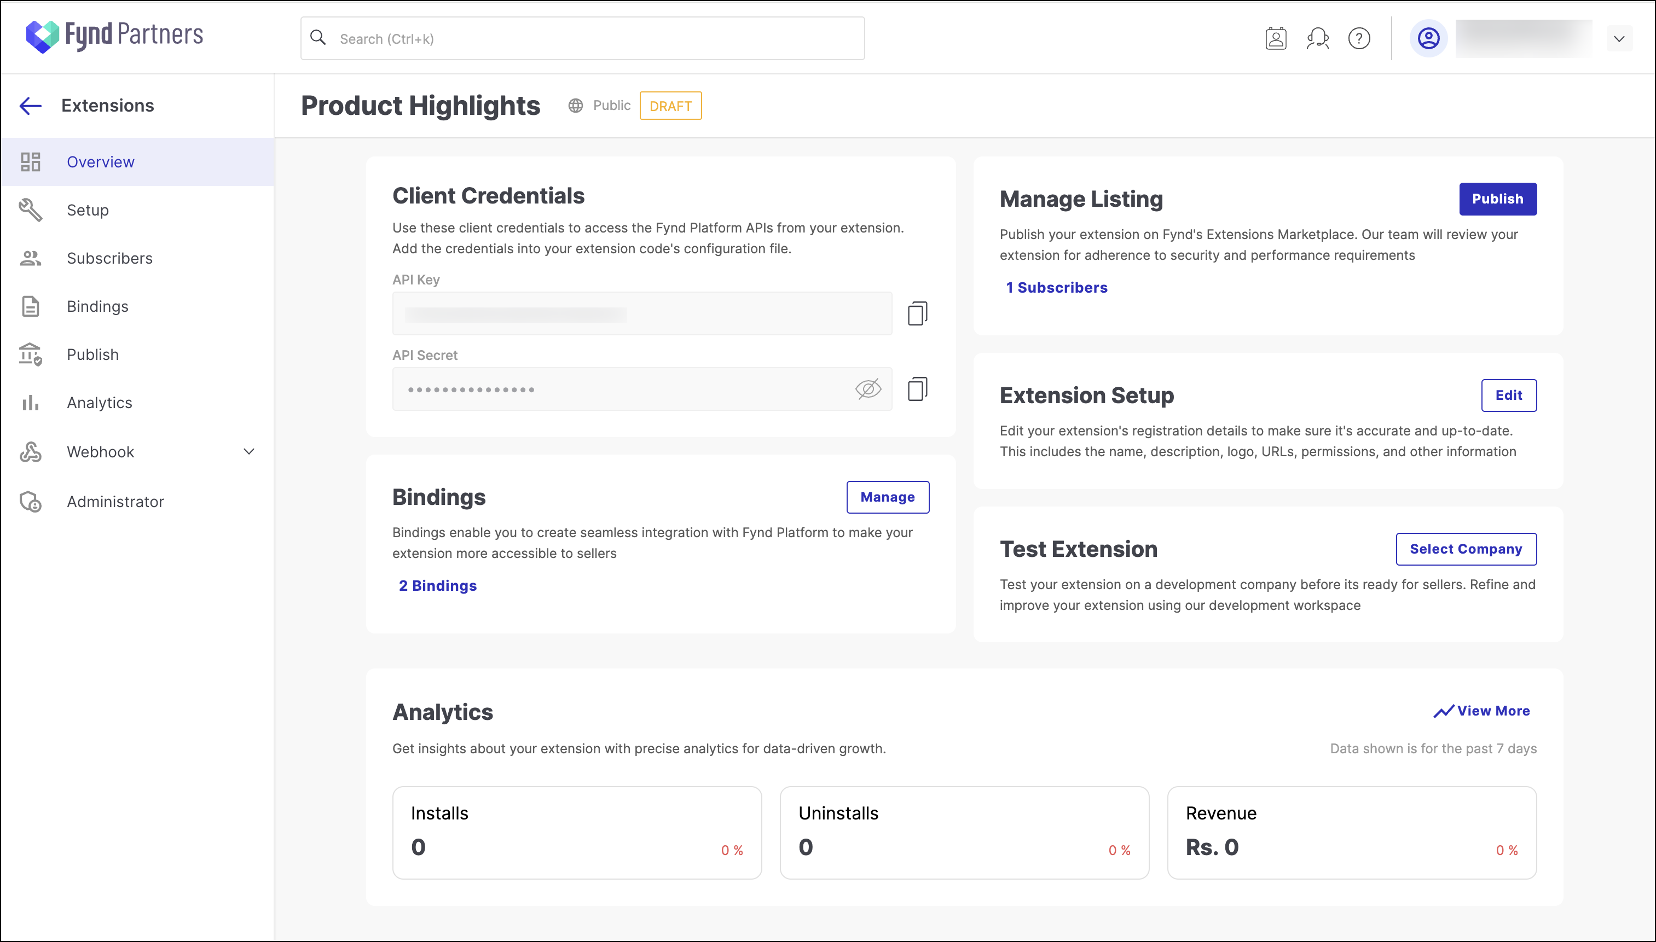Viewport: 1656px width, 942px height.
Task: Open the help question mark icon
Action: tap(1359, 38)
